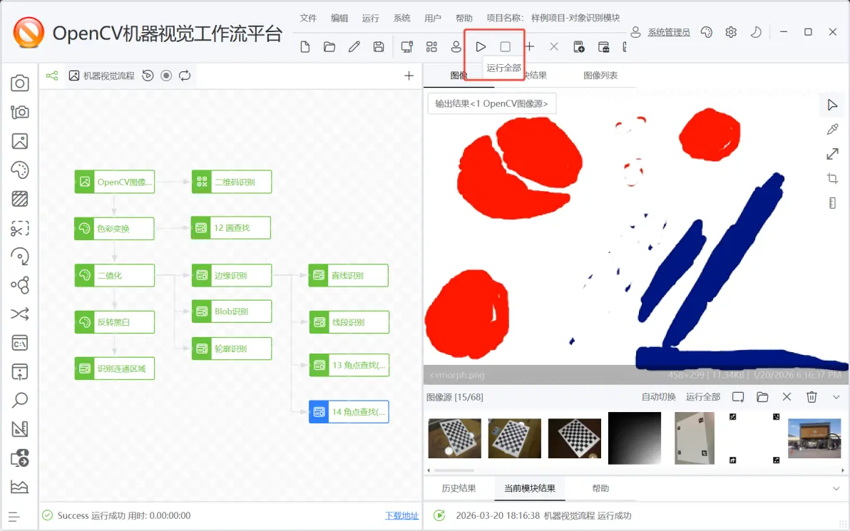Select the pointer arrow tool beside image
The image size is (850, 531).
coord(832,105)
